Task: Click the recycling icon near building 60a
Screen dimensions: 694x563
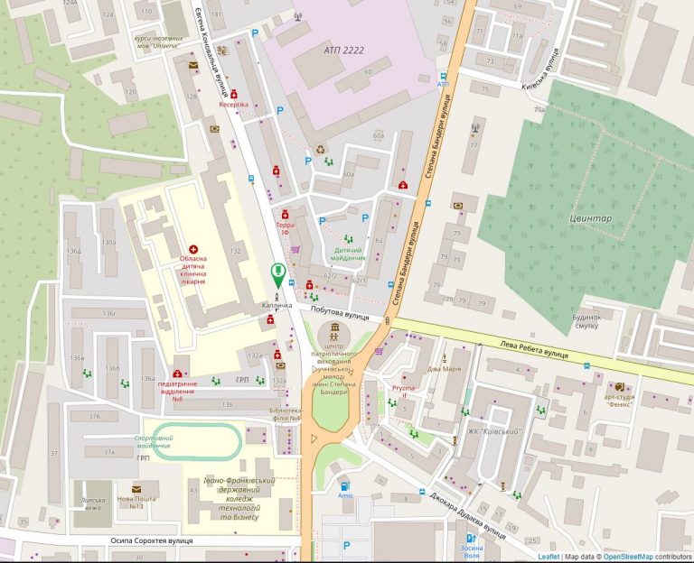Action: [x=320, y=150]
